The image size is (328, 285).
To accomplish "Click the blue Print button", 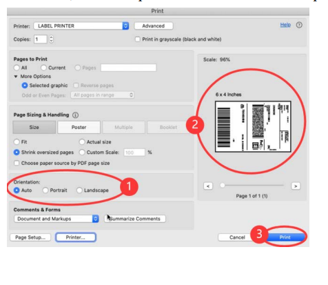I will tap(285, 237).
